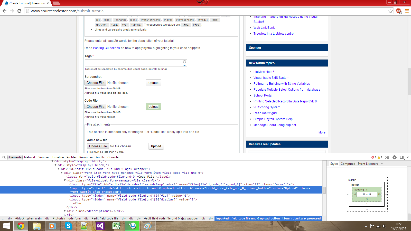Open Skype from the taskbar
The image size is (411, 231).
click(68, 226)
